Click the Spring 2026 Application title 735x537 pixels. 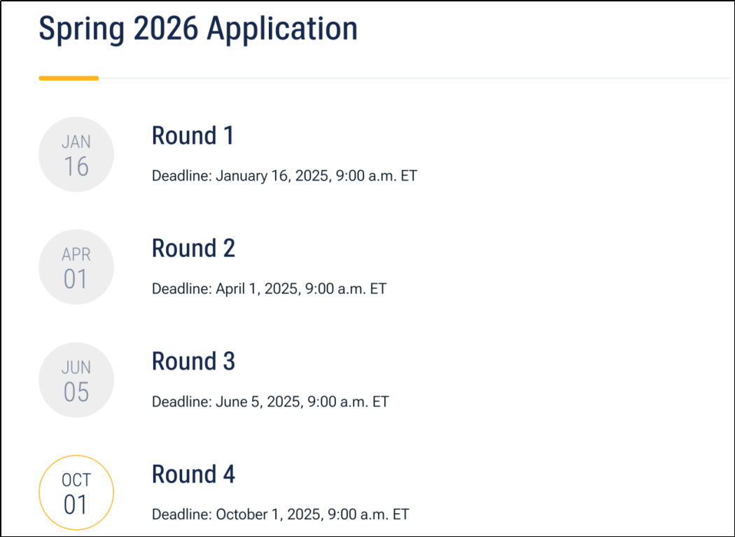click(x=197, y=29)
